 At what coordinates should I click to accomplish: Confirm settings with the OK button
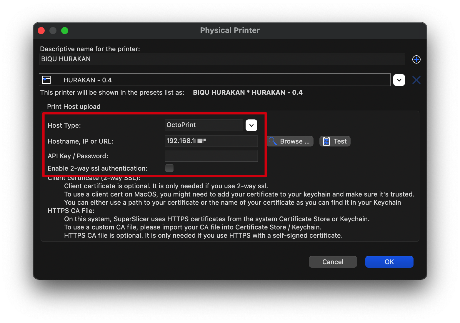point(389,262)
